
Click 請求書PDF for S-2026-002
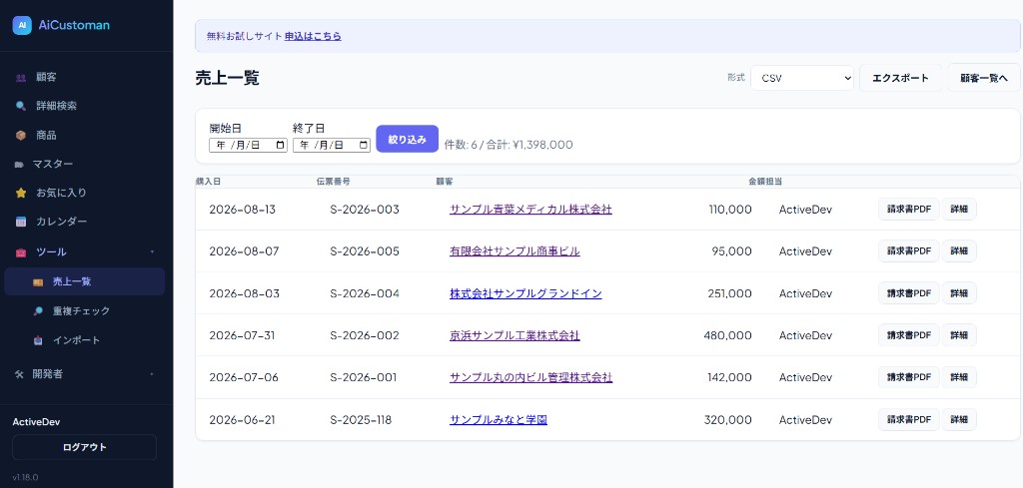[x=908, y=335]
